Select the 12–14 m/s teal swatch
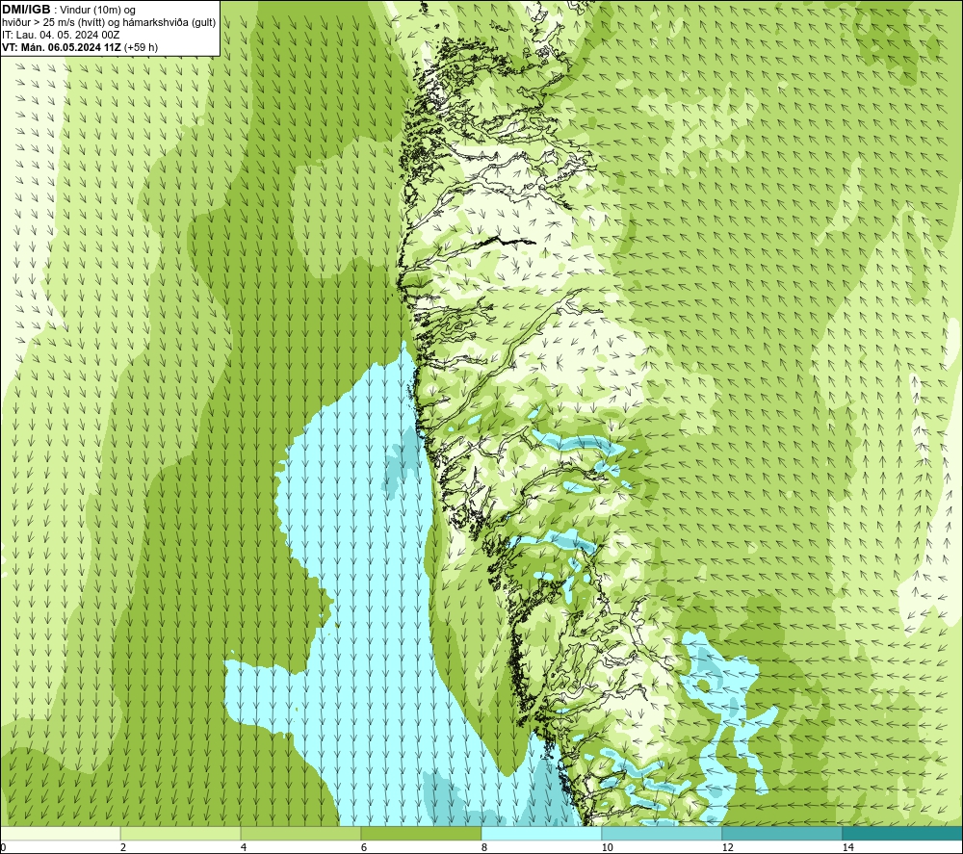 pos(782,833)
